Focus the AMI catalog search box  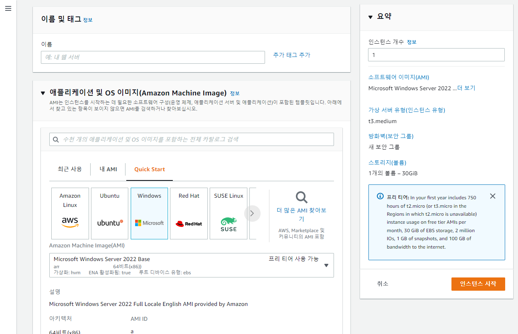click(191, 140)
